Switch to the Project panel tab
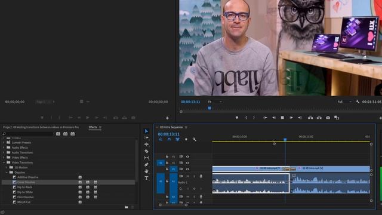The image size is (382, 215). (41, 127)
